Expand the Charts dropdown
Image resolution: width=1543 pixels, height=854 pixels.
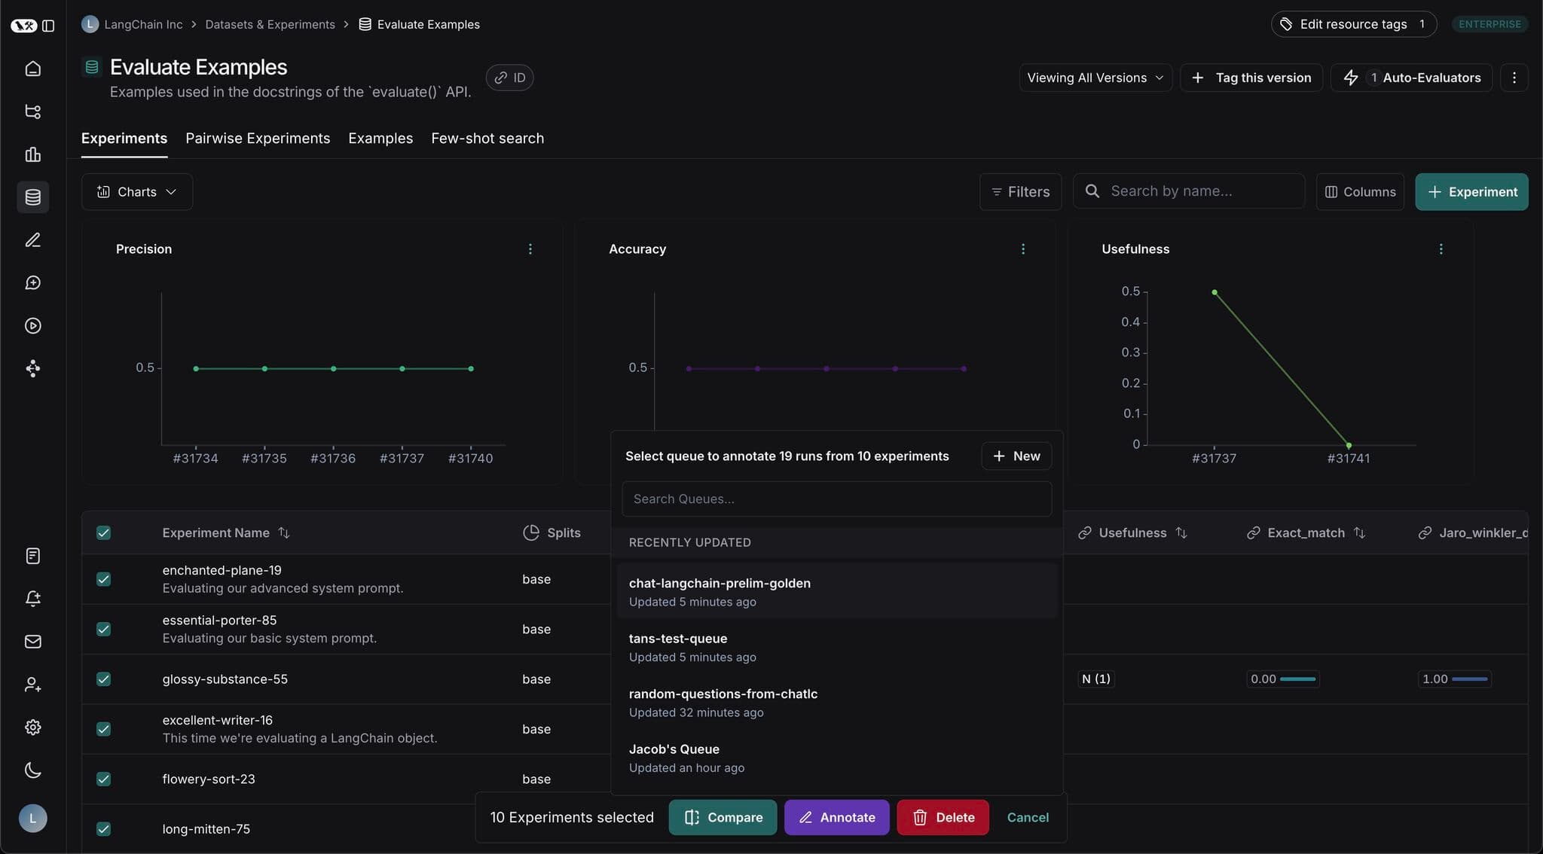[136, 191]
